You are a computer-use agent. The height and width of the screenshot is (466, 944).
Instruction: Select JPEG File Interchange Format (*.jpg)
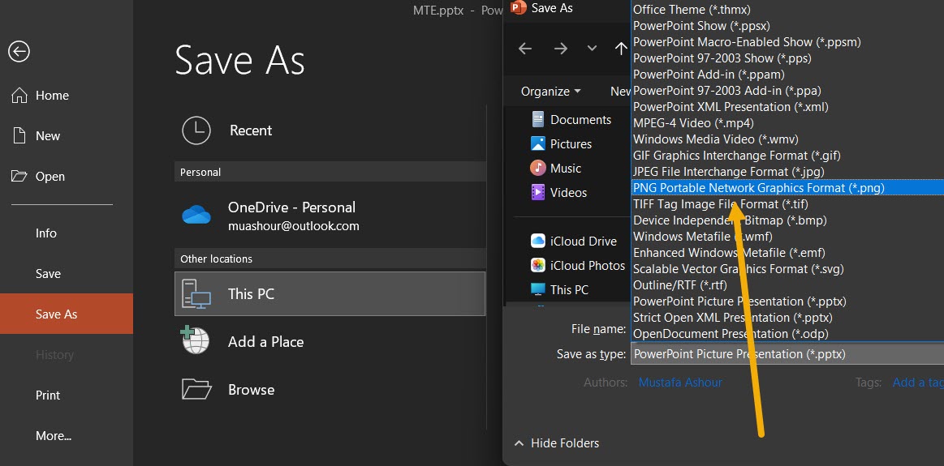(x=787, y=172)
